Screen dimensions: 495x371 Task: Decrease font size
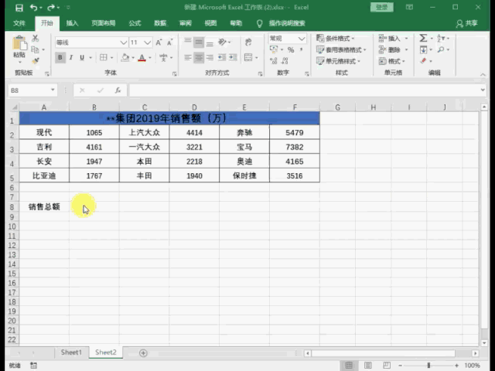(x=169, y=43)
